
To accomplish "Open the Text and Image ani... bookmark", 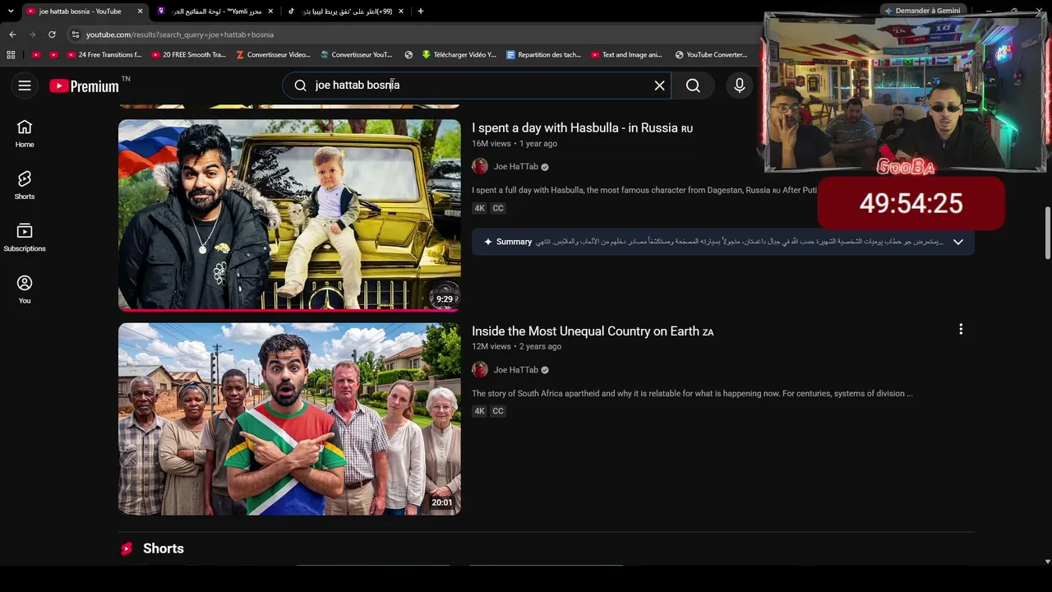I will coord(627,55).
